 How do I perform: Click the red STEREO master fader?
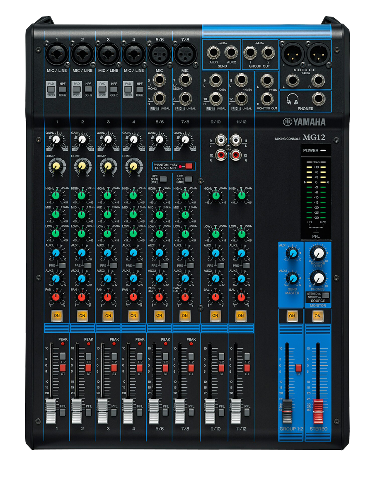[x=318, y=411]
